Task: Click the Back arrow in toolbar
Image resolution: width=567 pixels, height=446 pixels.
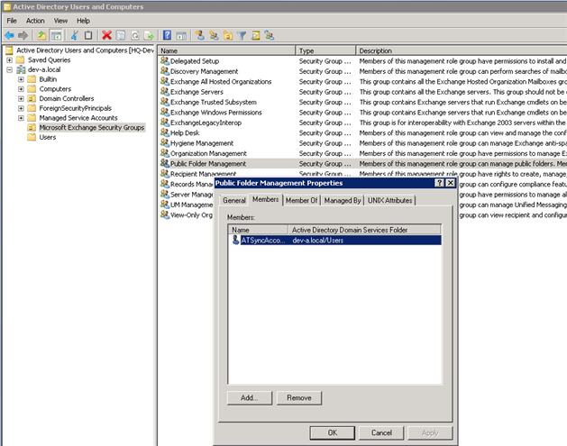Action: click(9, 35)
